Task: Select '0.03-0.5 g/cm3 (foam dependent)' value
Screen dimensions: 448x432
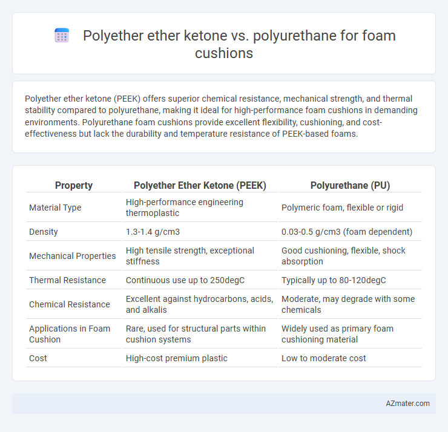Action: [347, 232]
